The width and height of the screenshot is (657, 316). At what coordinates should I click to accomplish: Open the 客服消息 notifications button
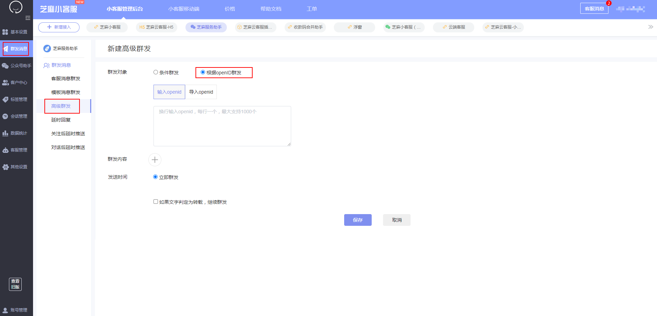pos(594,8)
